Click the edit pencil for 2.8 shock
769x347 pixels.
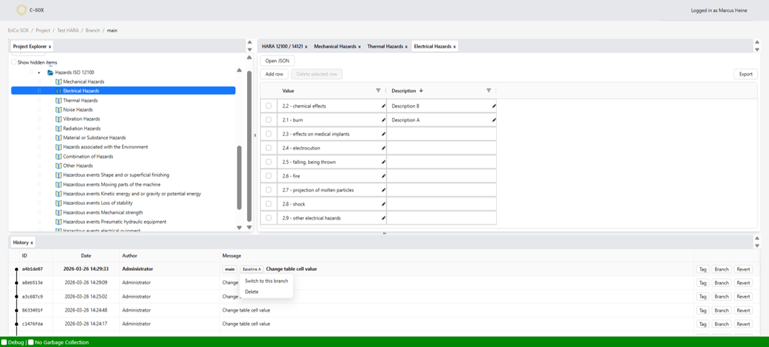point(383,204)
